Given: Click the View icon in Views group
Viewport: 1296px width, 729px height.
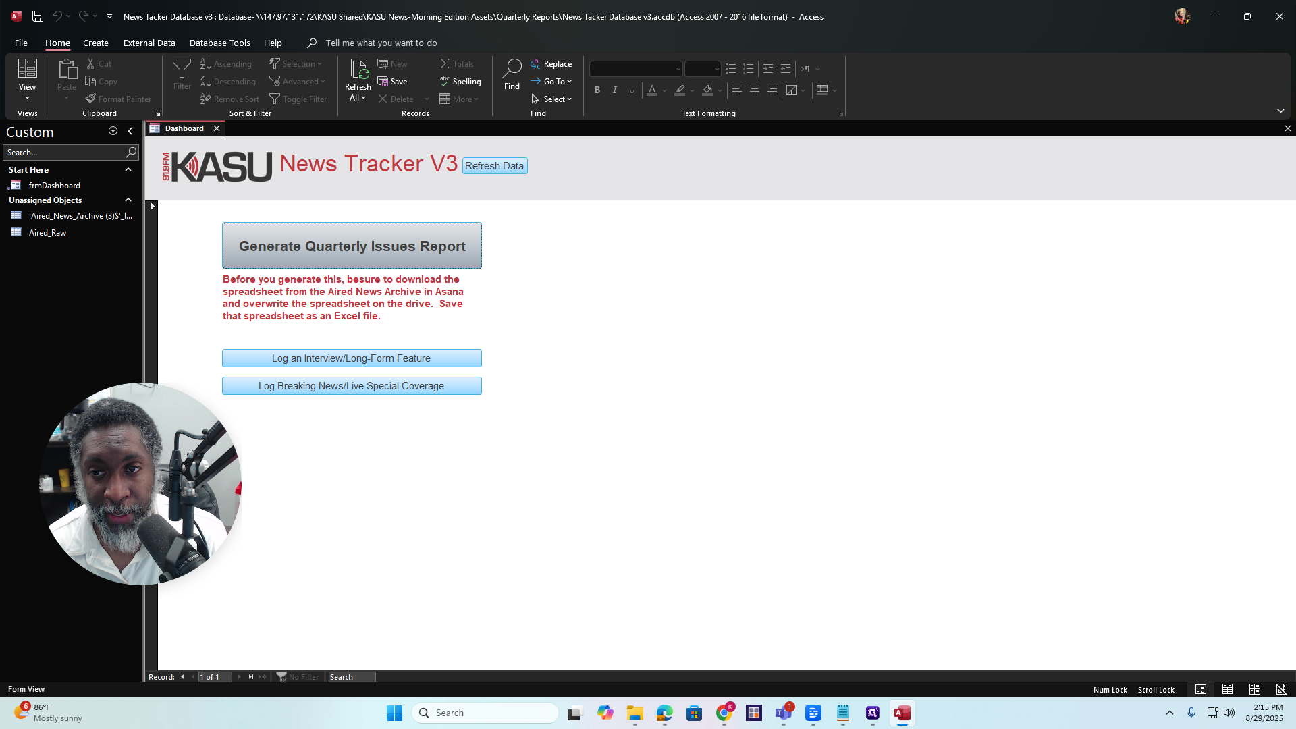Looking at the screenshot, I should pos(28,69).
